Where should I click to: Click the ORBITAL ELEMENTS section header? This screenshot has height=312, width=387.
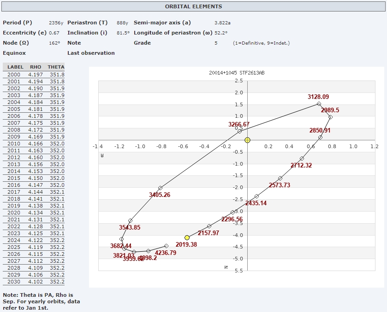(x=193, y=6)
